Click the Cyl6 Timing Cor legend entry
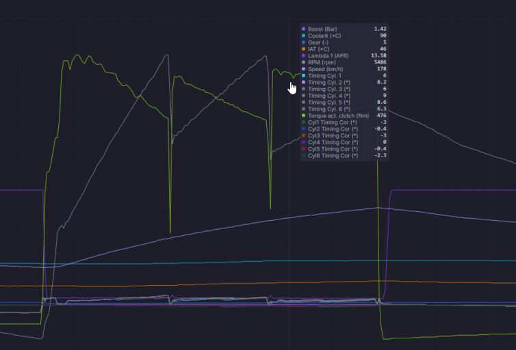 click(x=344, y=155)
